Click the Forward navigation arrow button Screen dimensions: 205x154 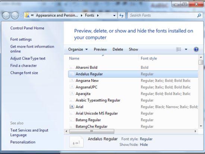(15, 15)
